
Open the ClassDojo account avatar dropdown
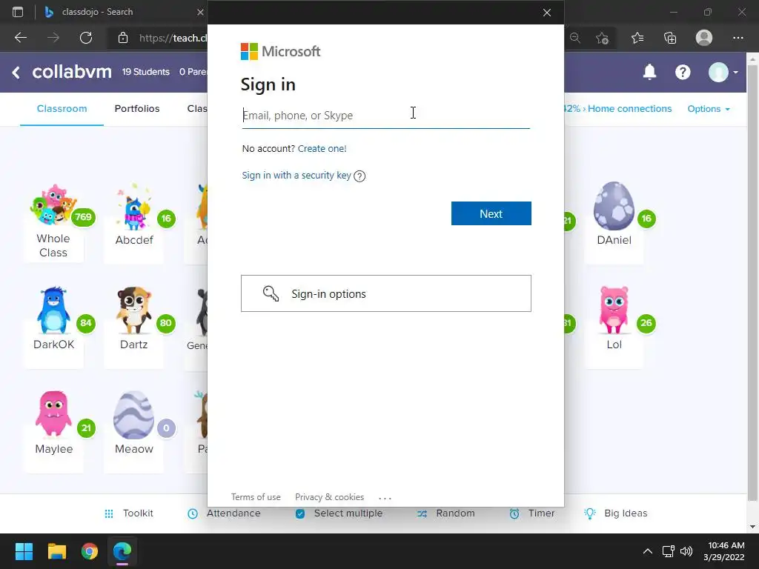(723, 72)
